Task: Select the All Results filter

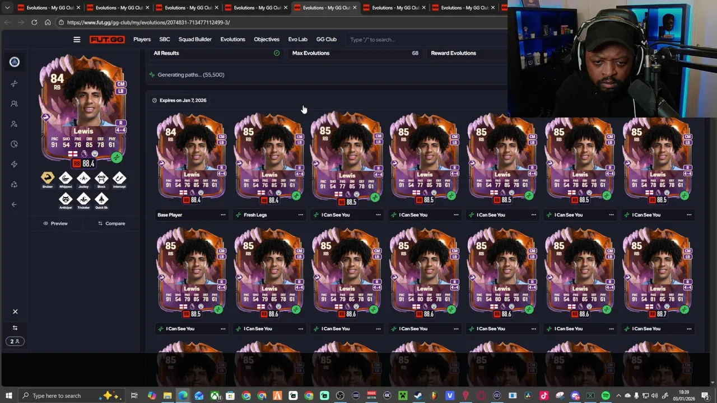Action: click(x=216, y=53)
